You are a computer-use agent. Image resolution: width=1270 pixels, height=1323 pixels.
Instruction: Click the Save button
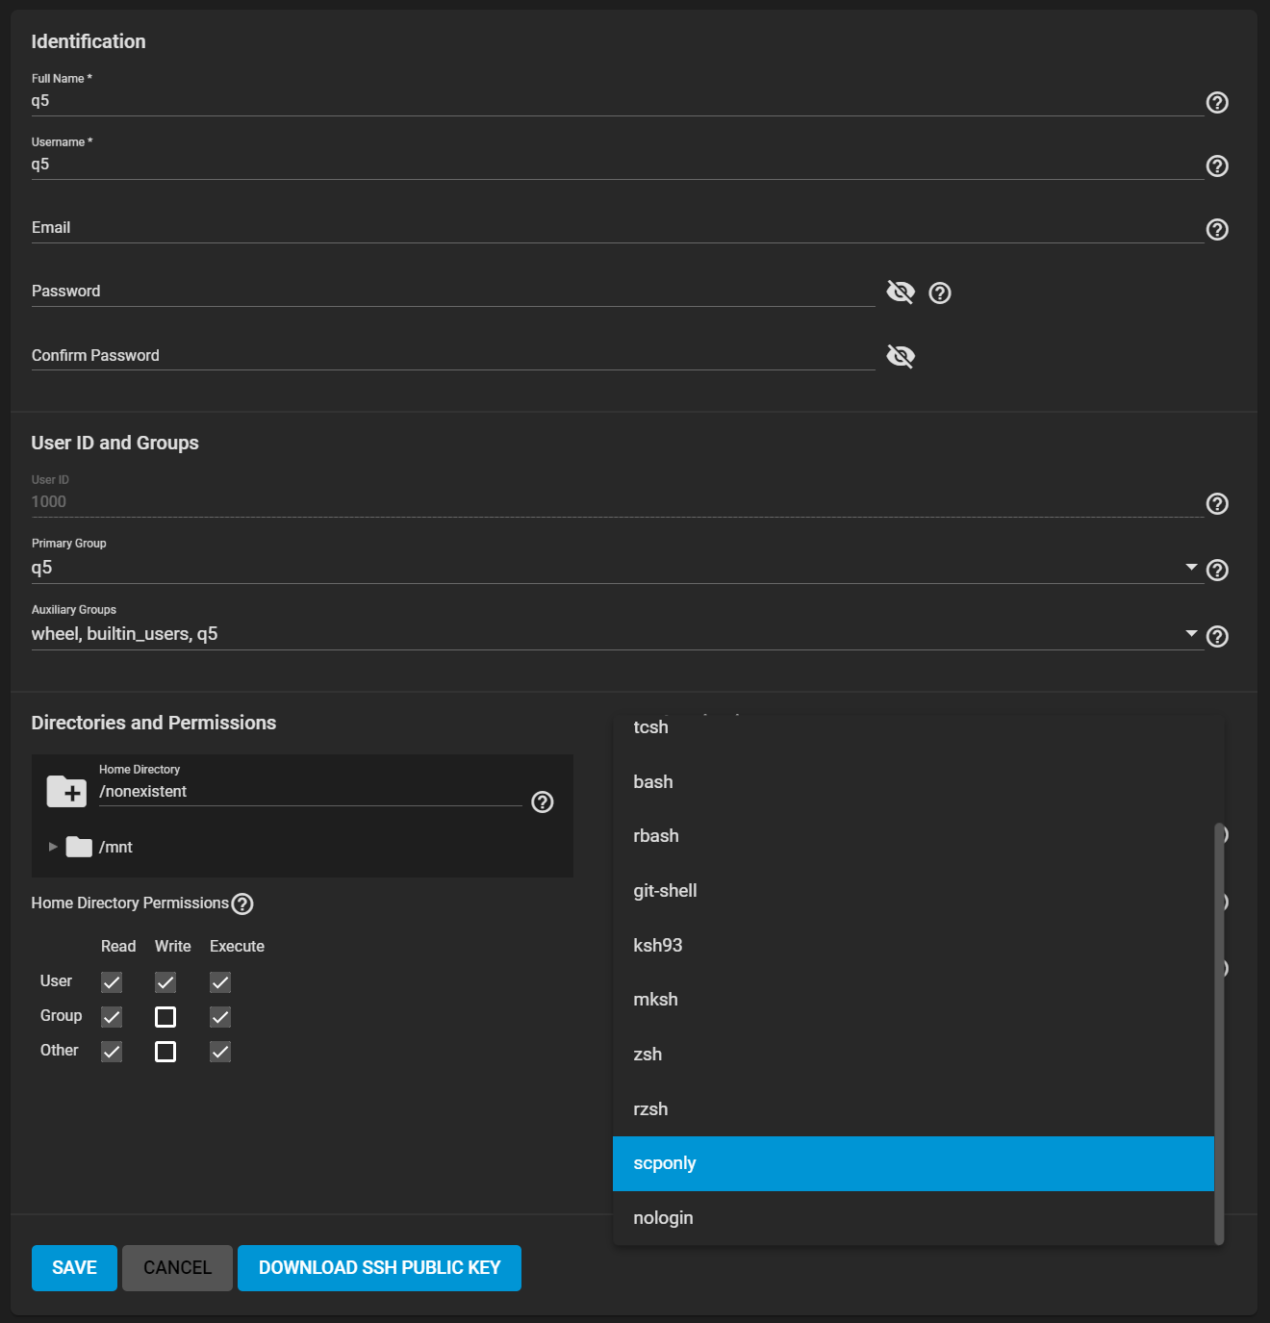pyautogui.click(x=74, y=1268)
